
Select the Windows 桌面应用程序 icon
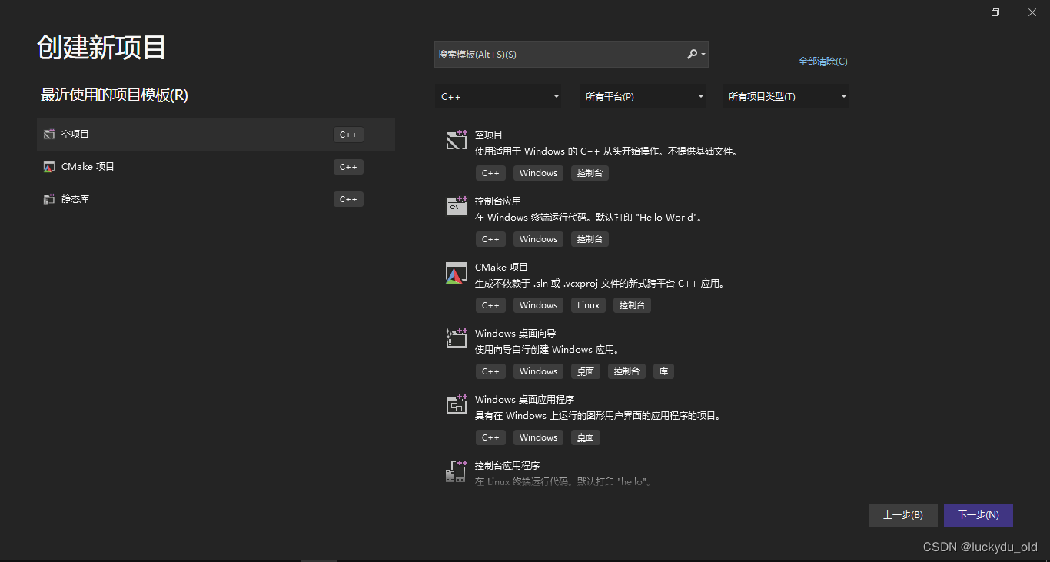[456, 404]
